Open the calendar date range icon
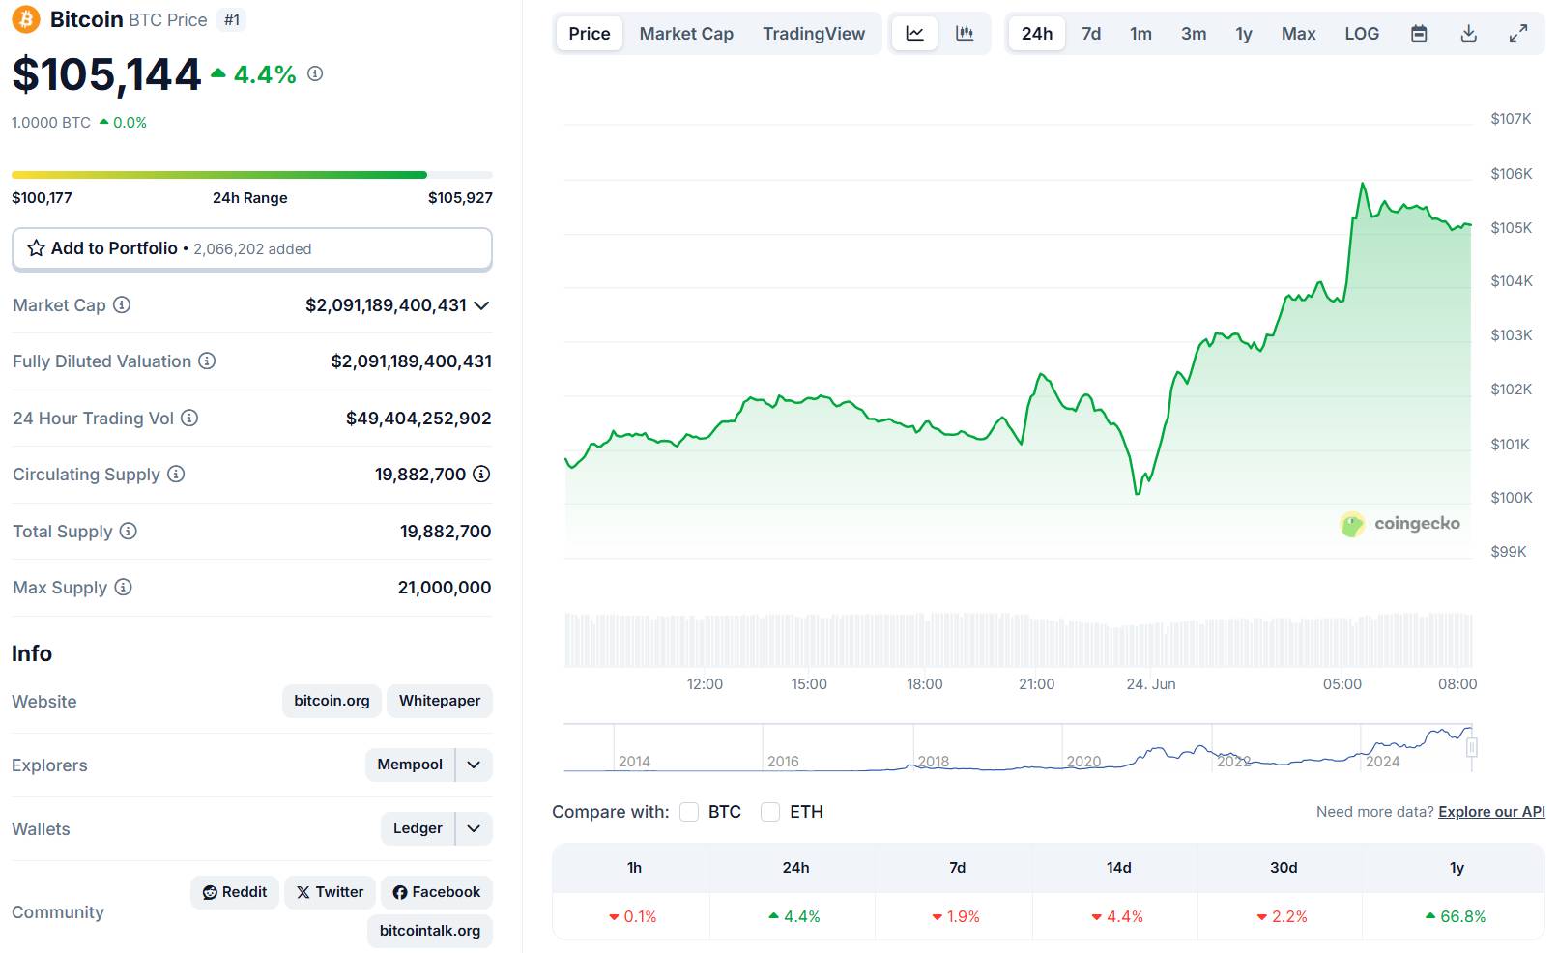Image resolution: width=1558 pixels, height=953 pixels. pos(1419,34)
